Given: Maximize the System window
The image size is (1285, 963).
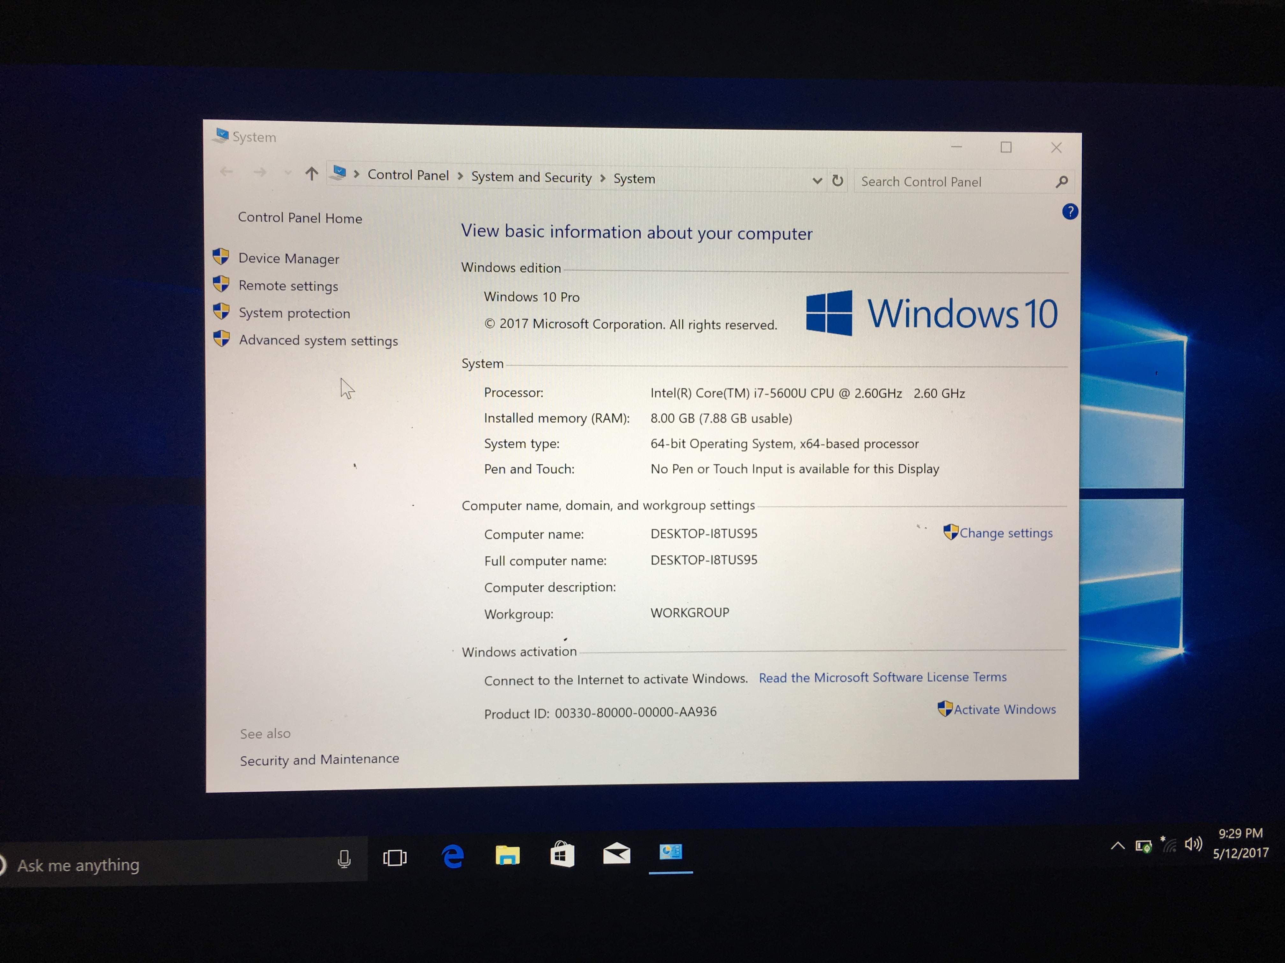Looking at the screenshot, I should tap(1006, 147).
